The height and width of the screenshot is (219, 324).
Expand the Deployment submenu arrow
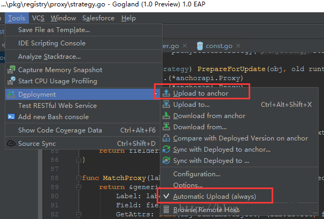(x=156, y=94)
